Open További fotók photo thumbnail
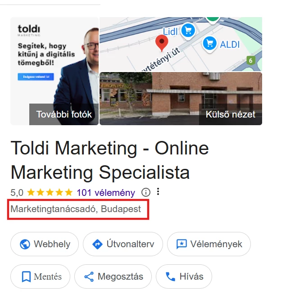 (54, 71)
